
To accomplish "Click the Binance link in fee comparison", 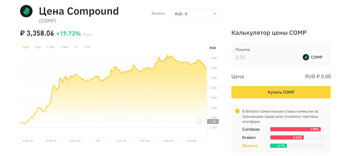I will click(x=250, y=146).
